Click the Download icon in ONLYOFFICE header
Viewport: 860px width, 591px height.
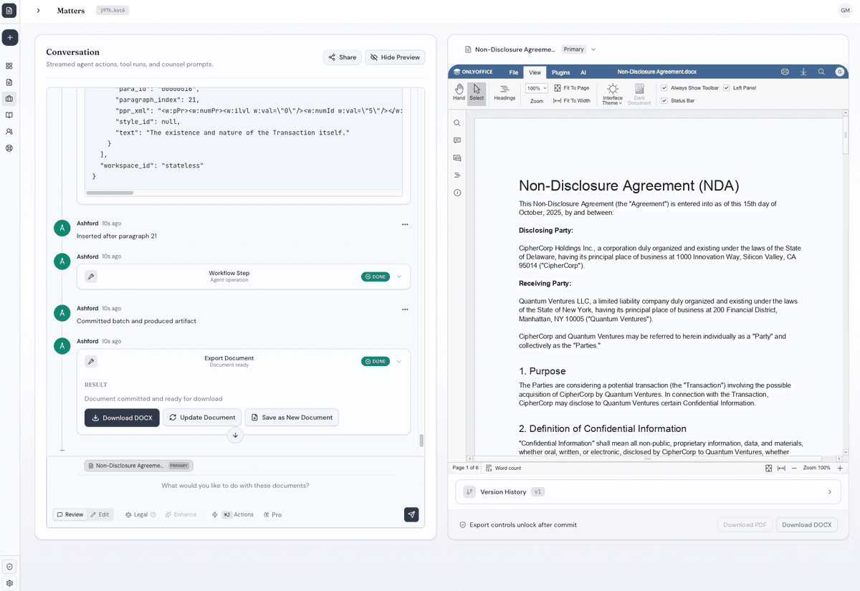(x=804, y=72)
